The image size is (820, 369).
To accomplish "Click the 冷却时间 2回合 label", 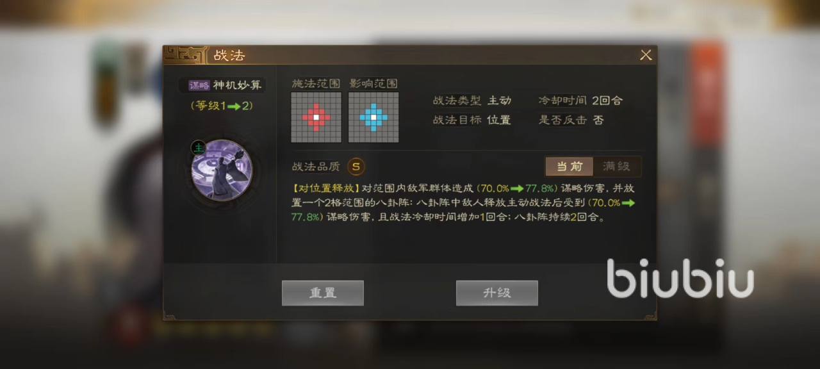I will (x=580, y=101).
